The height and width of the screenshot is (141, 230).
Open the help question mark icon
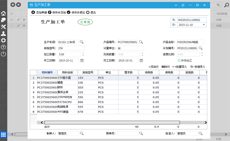coord(3,47)
